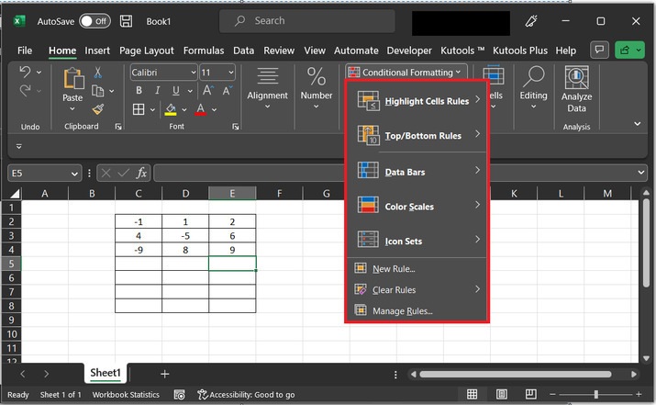
Task: Select Manage Rules from the menu
Action: (x=402, y=311)
